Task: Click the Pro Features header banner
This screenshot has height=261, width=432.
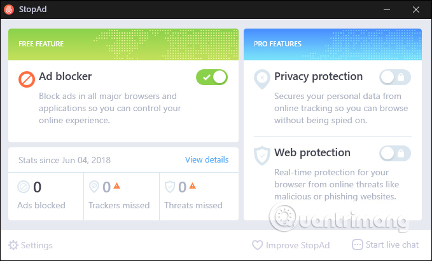Action: point(333,44)
